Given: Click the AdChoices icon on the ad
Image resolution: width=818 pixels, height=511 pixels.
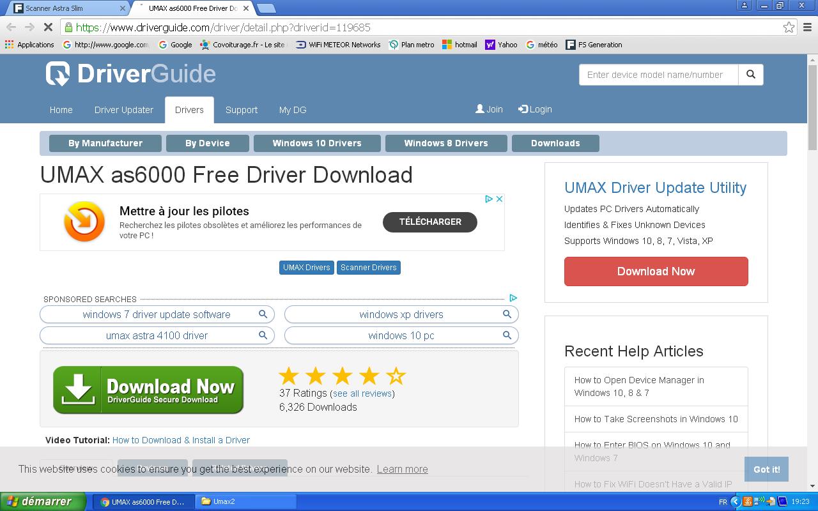Looking at the screenshot, I should tap(489, 199).
